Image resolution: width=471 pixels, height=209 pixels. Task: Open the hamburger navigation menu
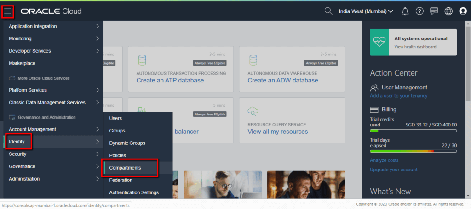[x=7, y=11]
